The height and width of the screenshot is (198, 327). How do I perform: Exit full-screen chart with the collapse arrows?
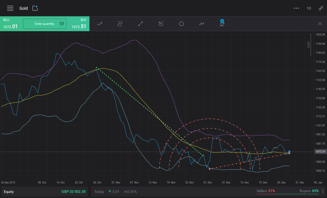321,8
